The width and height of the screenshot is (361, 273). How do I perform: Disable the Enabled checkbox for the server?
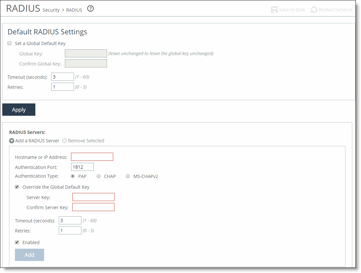(x=17, y=242)
